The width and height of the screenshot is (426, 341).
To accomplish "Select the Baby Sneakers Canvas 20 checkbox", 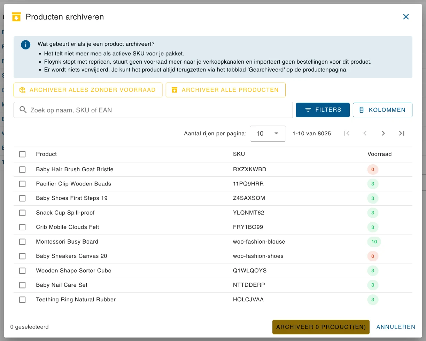I will click(x=22, y=256).
